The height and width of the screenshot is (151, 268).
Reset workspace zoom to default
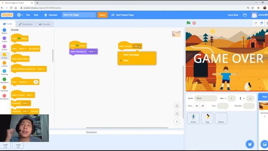177,122
